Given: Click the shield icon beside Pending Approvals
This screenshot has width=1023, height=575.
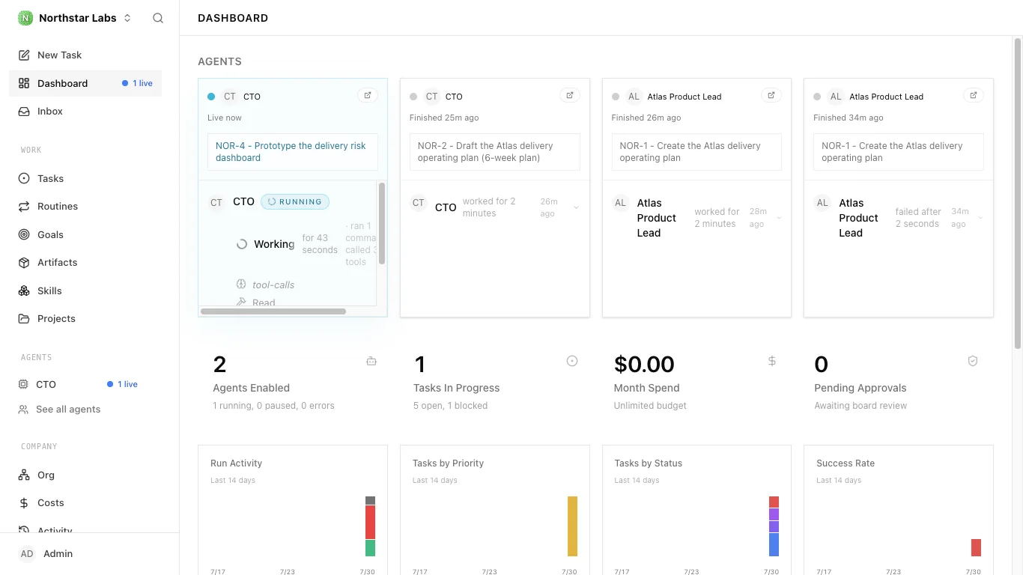Looking at the screenshot, I should (973, 361).
